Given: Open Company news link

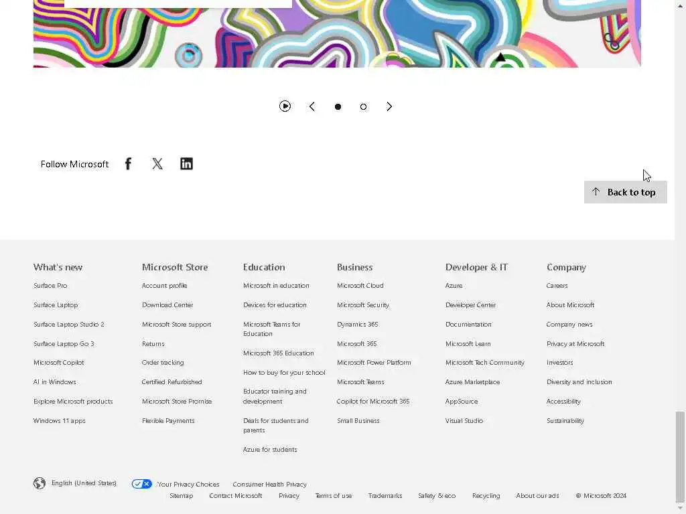Looking at the screenshot, I should tap(569, 325).
